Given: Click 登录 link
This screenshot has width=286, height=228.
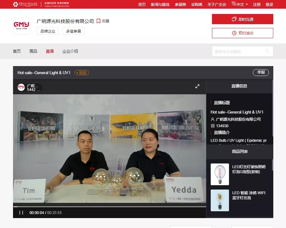Looking at the screenshot, I should click(x=269, y=4).
